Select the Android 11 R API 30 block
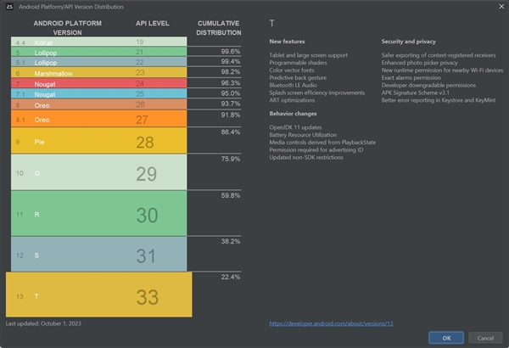The width and height of the screenshot is (509, 348). [99, 214]
